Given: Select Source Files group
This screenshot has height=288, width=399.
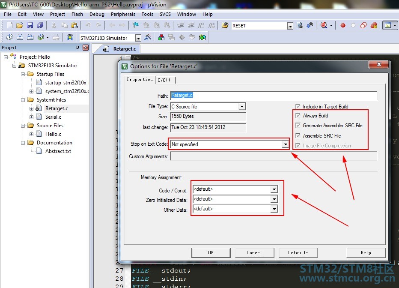Looking at the screenshot, I should (50, 125).
